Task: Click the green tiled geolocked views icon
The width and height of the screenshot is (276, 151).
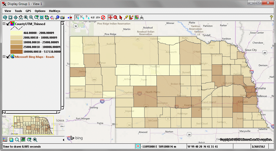Action: point(47,17)
